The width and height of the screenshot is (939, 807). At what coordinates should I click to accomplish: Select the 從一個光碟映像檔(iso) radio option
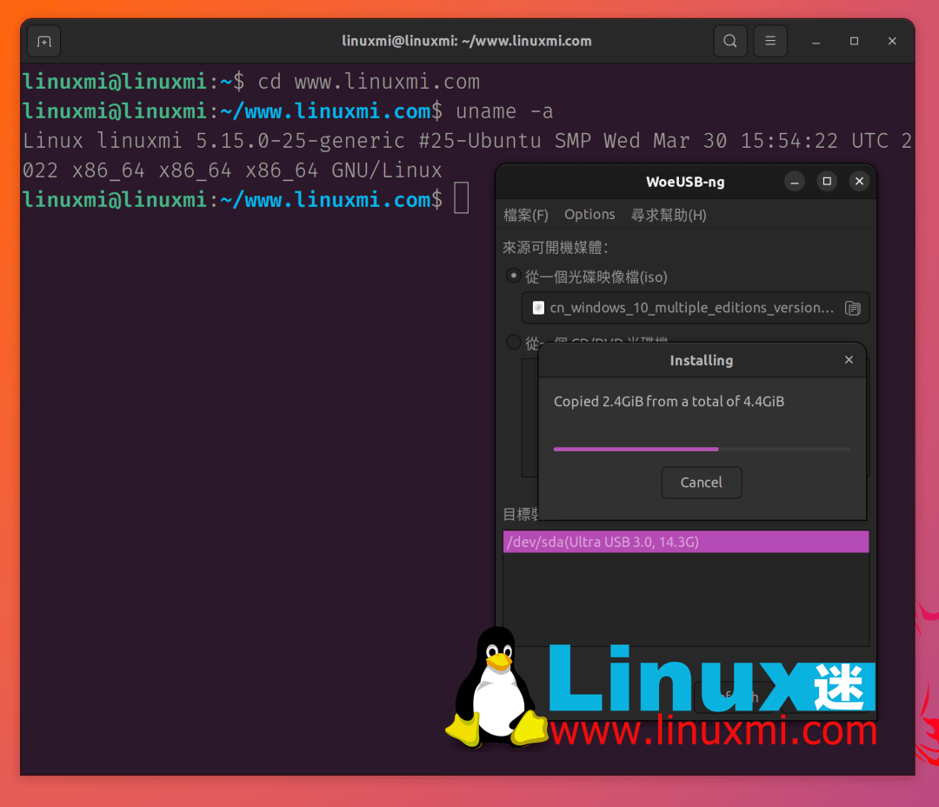[513, 276]
